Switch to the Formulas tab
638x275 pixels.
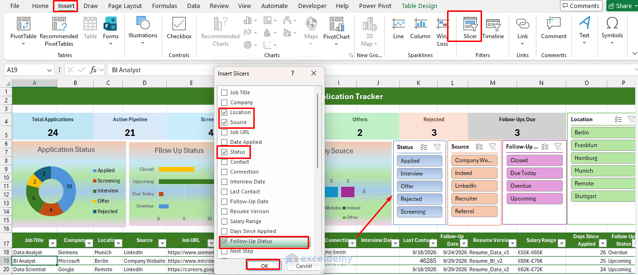point(164,6)
